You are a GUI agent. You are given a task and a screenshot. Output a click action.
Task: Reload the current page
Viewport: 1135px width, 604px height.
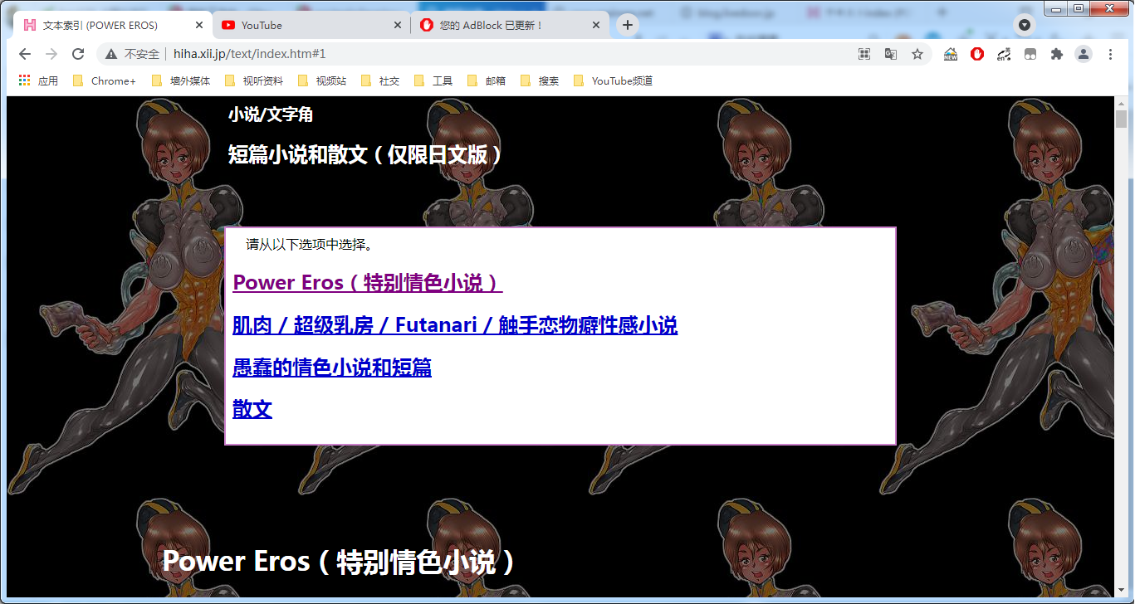(x=78, y=54)
